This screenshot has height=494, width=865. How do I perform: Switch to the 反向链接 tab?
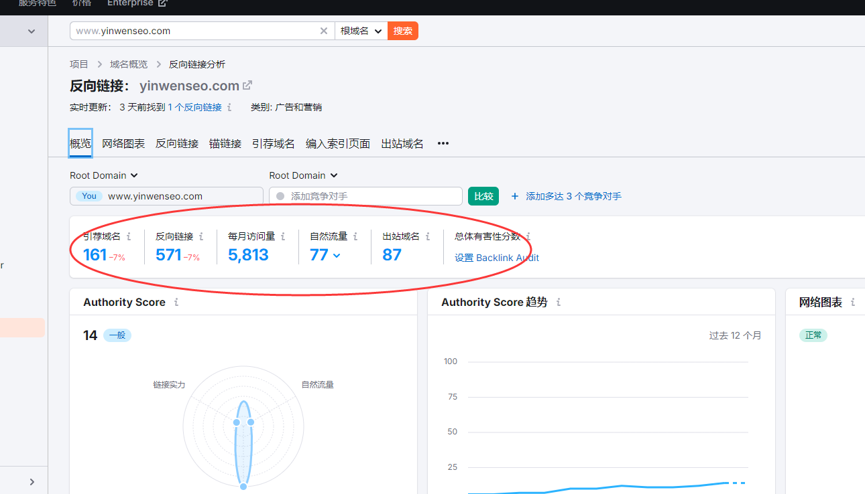pos(177,143)
